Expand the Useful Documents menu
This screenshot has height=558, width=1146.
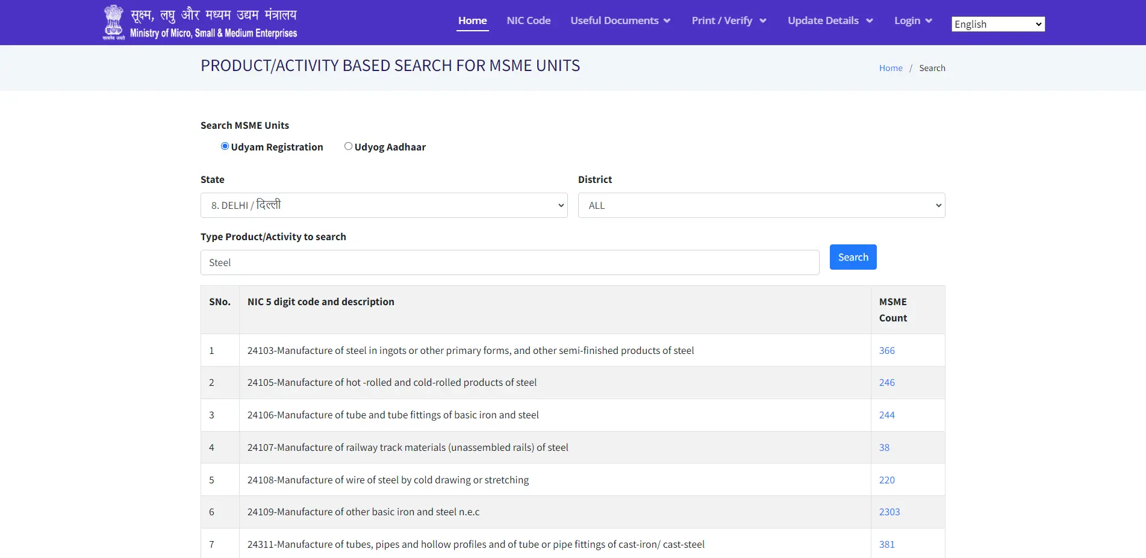pyautogui.click(x=620, y=20)
